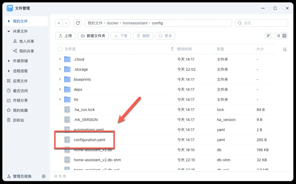Image resolution: width=296 pixels, height=184 pixels.
Task: Tick the select-all checkbox beside 文件名
Action: [60, 49]
